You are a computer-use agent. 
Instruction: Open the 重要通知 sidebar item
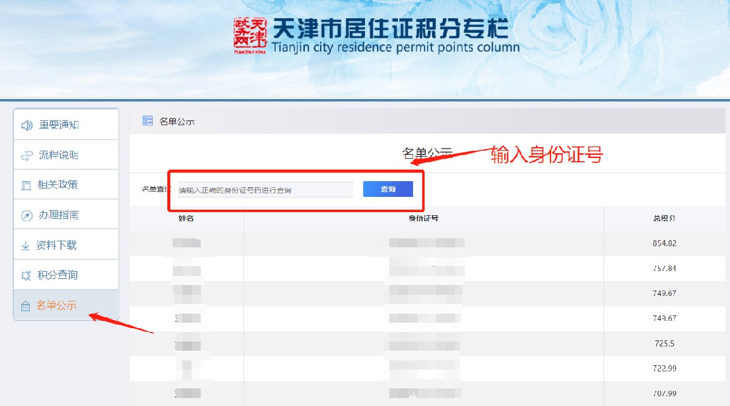[66, 125]
